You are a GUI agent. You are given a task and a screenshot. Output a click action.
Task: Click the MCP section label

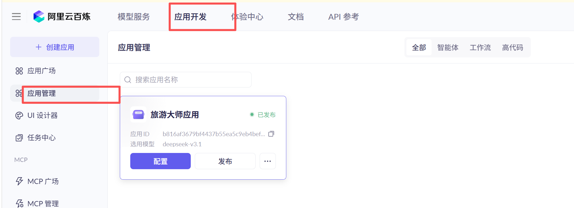[x=21, y=160]
